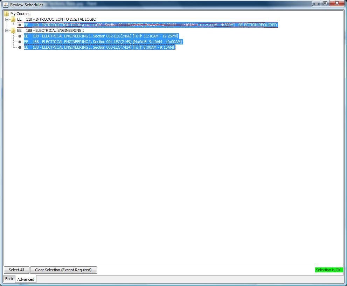Toggle selection of Section 003-LEC(7424)
This screenshot has height=286, width=347.
click(99, 47)
